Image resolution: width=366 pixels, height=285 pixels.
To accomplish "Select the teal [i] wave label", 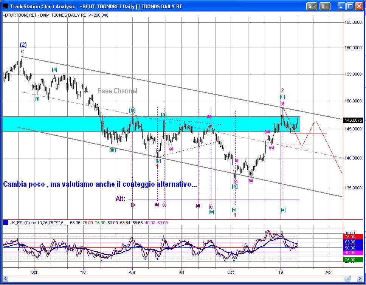I will pyautogui.click(x=37, y=99).
